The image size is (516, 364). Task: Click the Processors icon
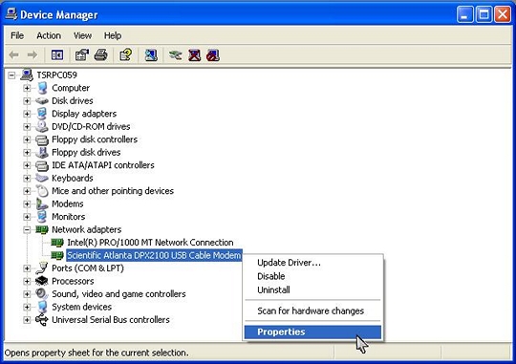[x=42, y=281]
